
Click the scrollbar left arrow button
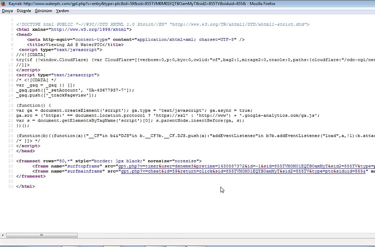point(3,235)
